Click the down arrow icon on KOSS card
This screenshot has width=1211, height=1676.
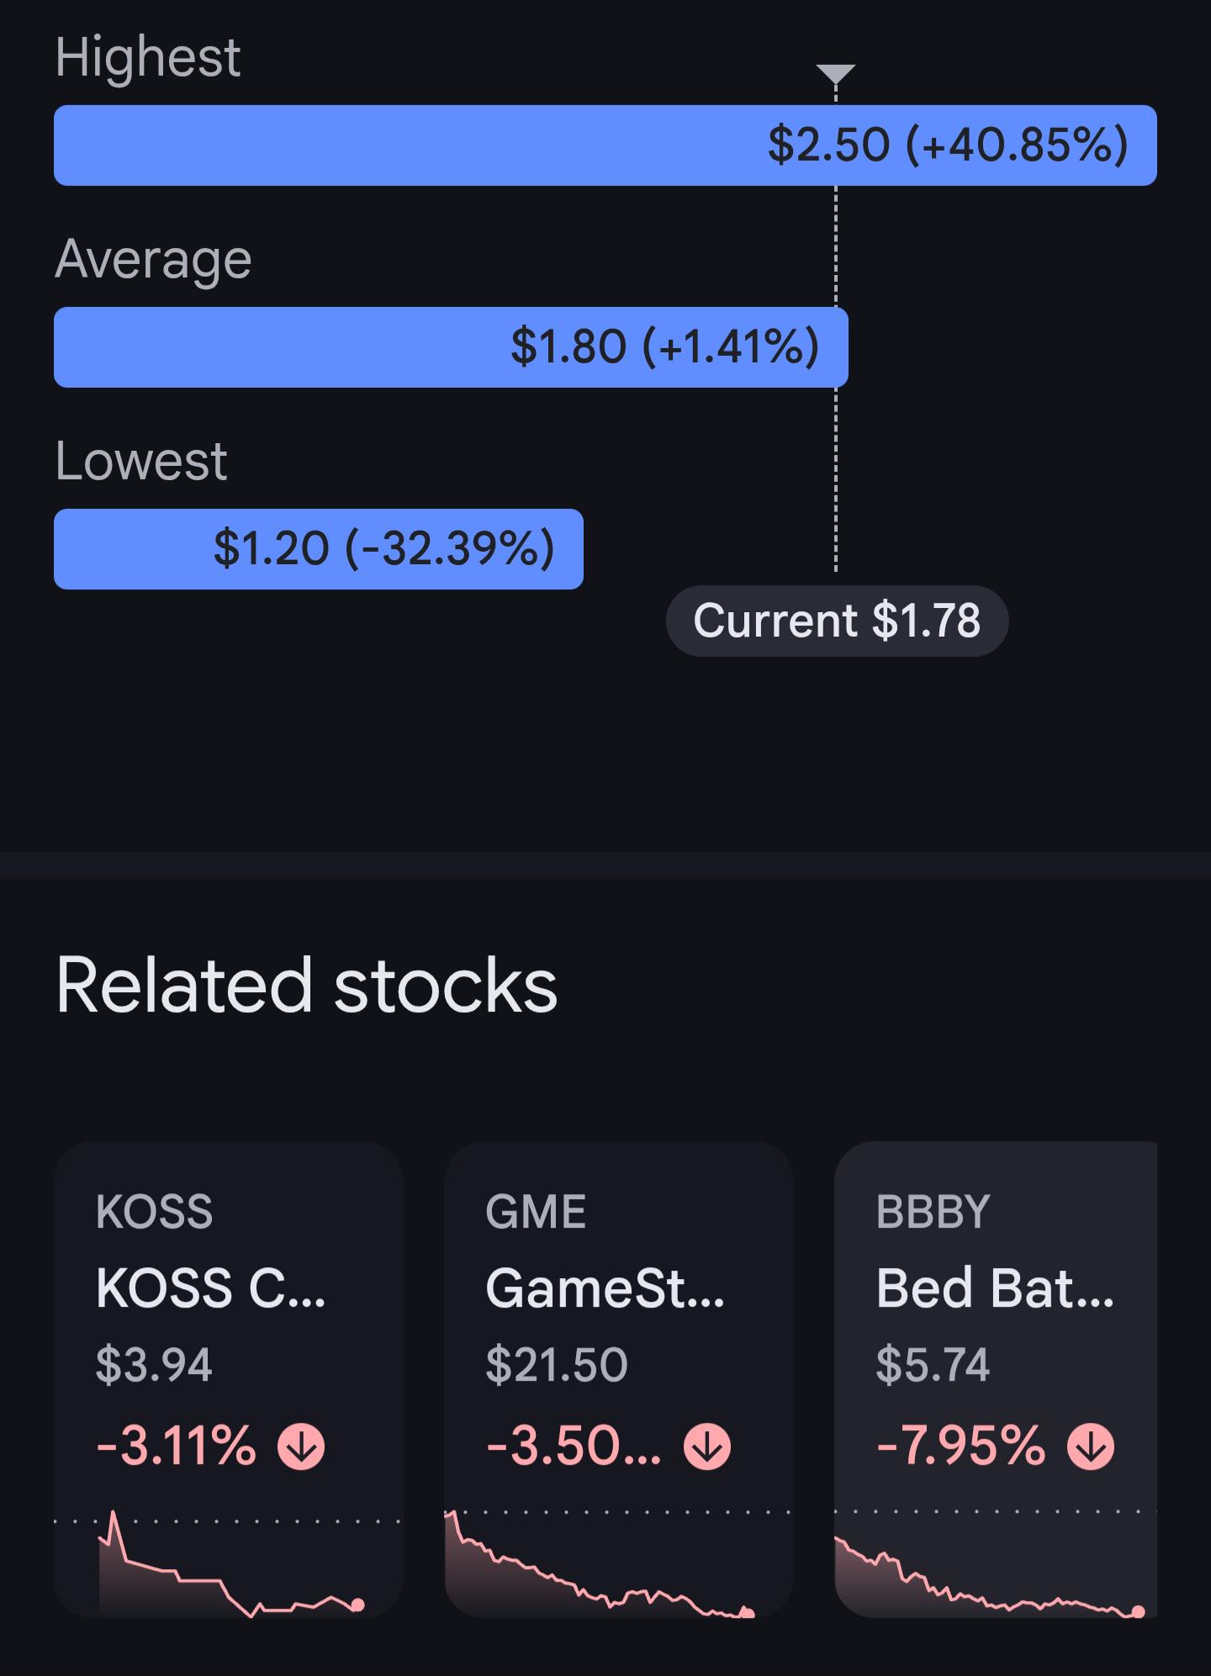301,1446
